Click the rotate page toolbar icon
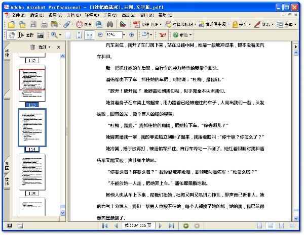 click(x=146, y=35)
